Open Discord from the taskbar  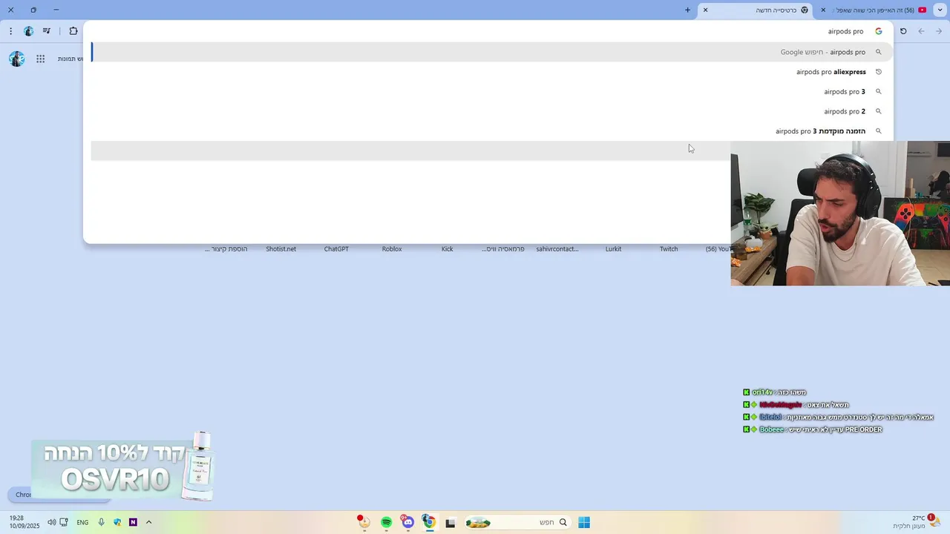point(407,523)
